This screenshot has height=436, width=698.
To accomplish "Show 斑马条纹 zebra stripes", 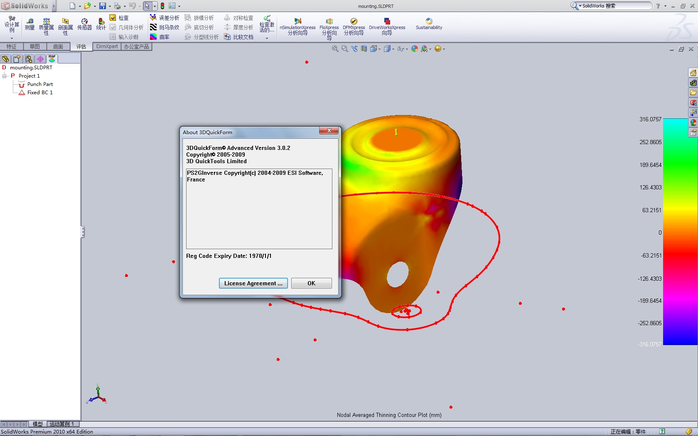I will click(165, 27).
